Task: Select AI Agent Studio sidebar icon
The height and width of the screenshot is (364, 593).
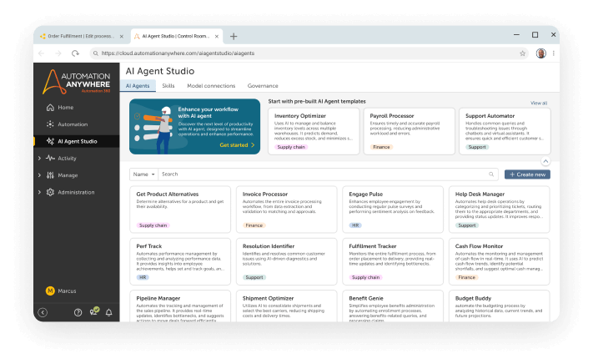Action: point(50,141)
